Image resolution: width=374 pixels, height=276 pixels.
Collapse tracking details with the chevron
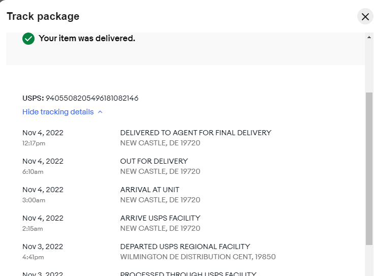click(100, 112)
